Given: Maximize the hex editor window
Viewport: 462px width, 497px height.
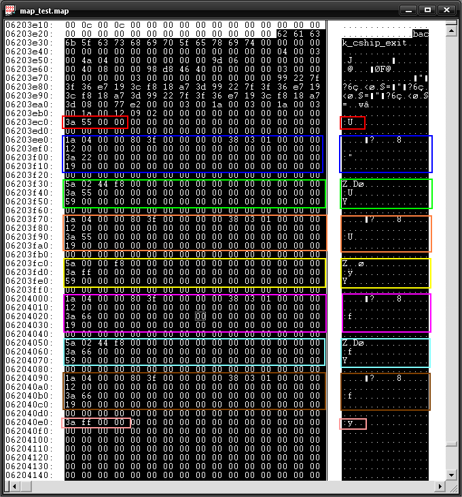Looking at the screenshot, I should [427, 10].
